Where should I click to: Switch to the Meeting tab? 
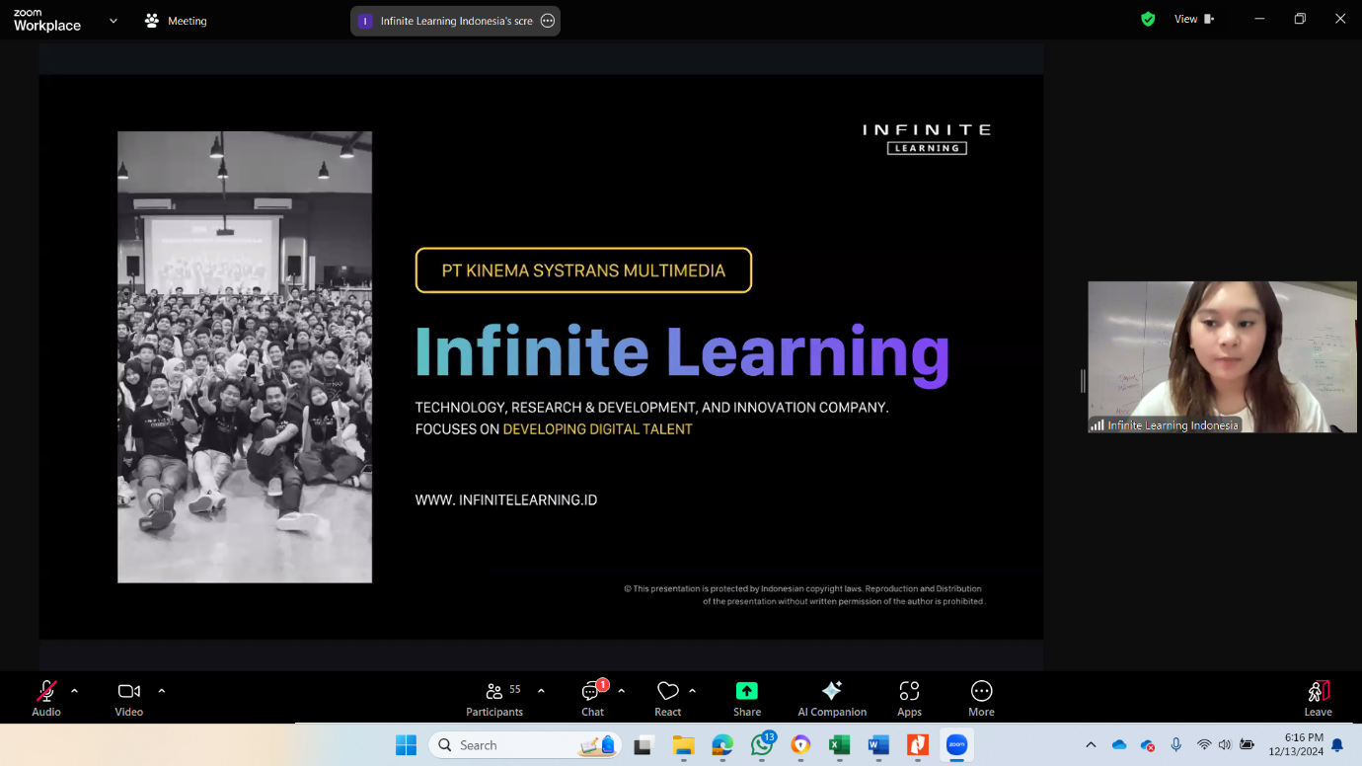pyautogui.click(x=175, y=20)
